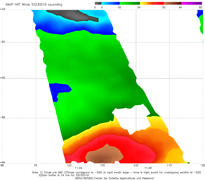This screenshot has width=205, height=180.
Task: Click the color bar label '80'
Action: pyautogui.click(x=201, y=7)
